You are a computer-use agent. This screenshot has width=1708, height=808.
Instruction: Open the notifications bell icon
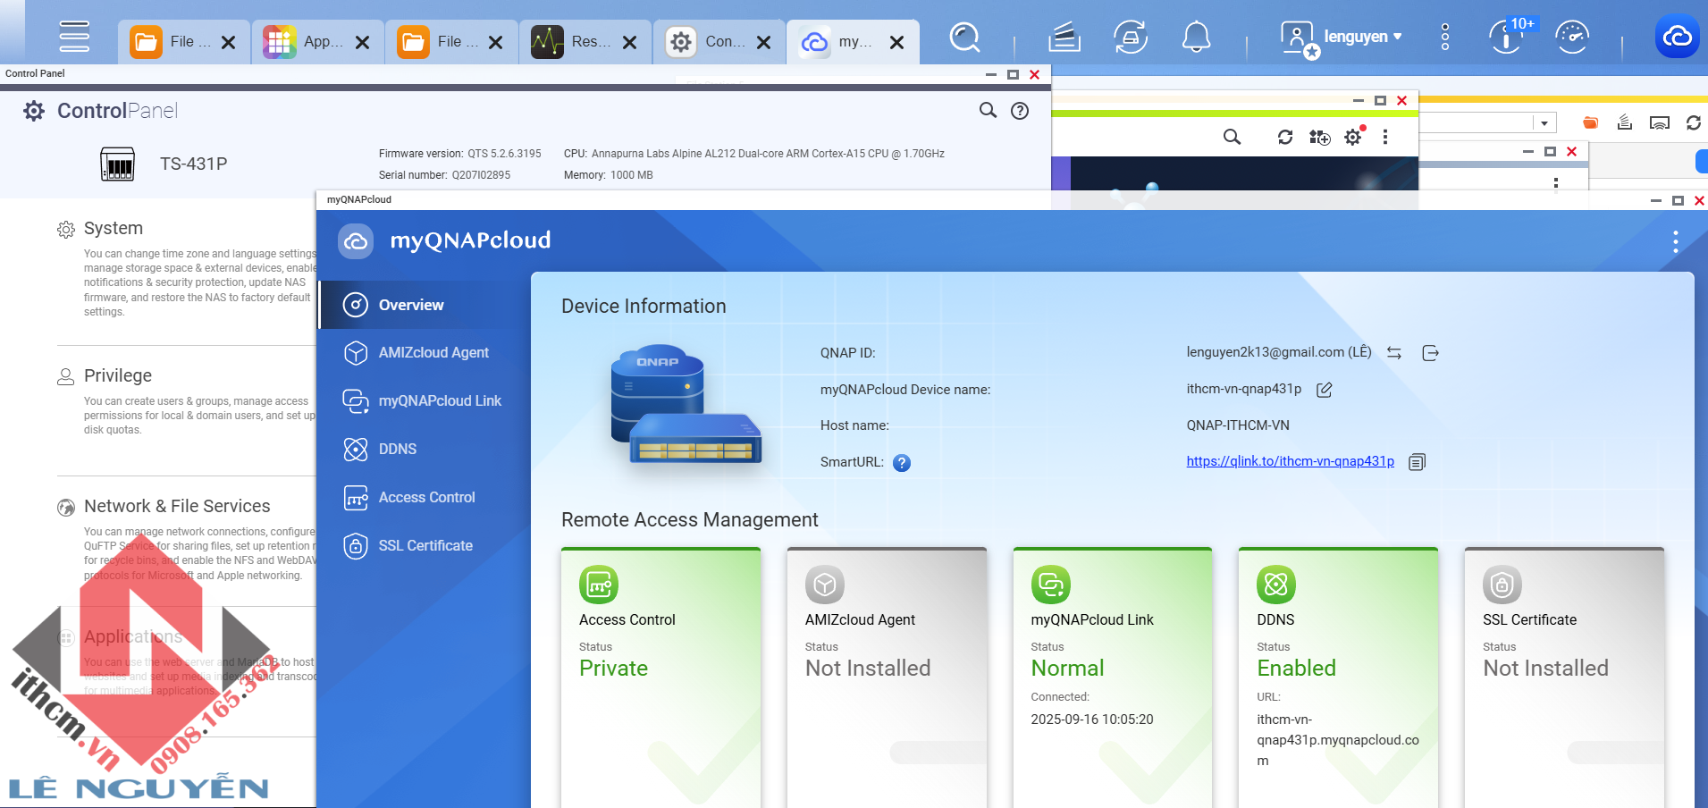click(1196, 38)
